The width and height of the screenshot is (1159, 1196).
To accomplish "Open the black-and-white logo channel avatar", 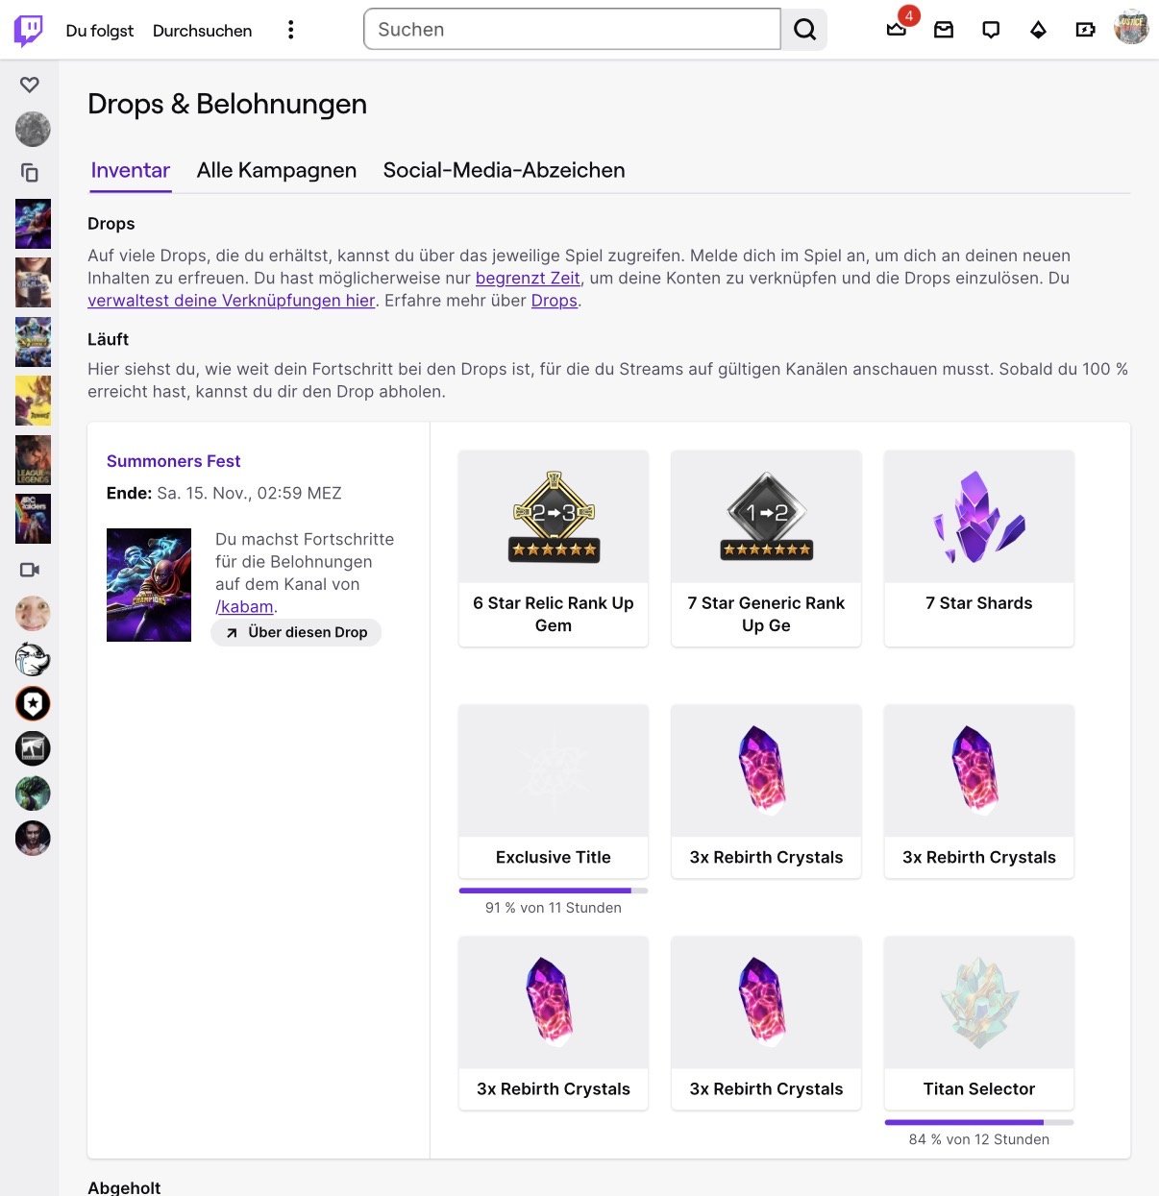I will click(33, 748).
